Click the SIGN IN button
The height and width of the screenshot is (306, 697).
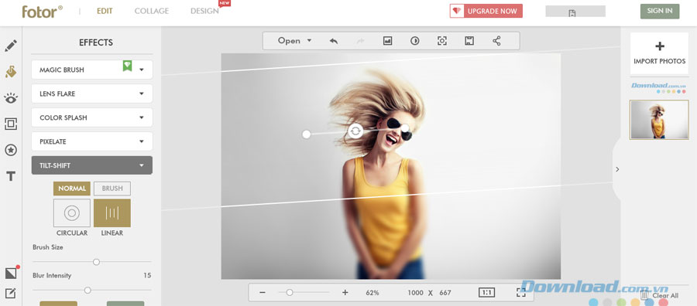(x=660, y=11)
